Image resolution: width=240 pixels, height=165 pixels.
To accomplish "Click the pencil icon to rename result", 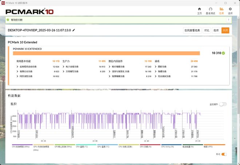I will [x=74, y=30].
